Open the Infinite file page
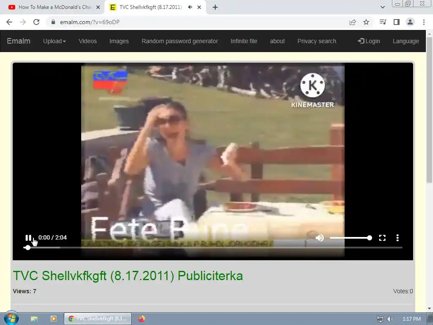Viewport: 433px width, 325px height. [244, 41]
